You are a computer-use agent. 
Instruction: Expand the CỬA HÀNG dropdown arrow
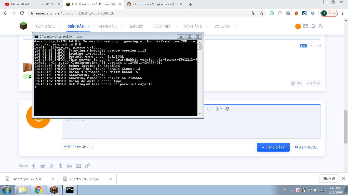click(x=206, y=26)
